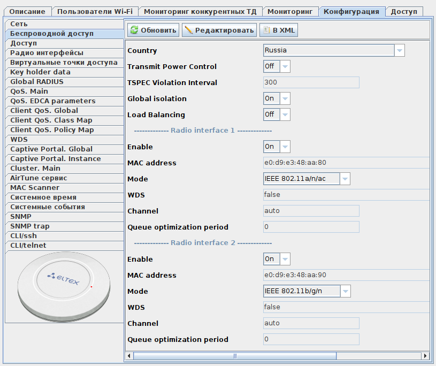Click WDS false value under Radio interface 2
This screenshot has width=436, height=366.
tap(346, 307)
